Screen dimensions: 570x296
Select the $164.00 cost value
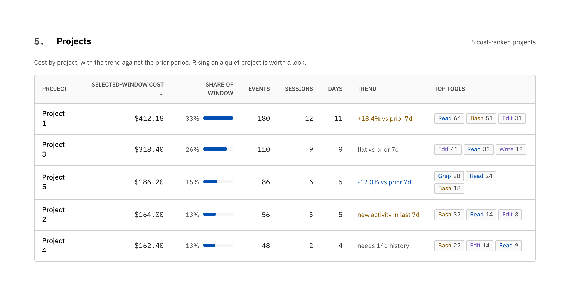click(149, 215)
